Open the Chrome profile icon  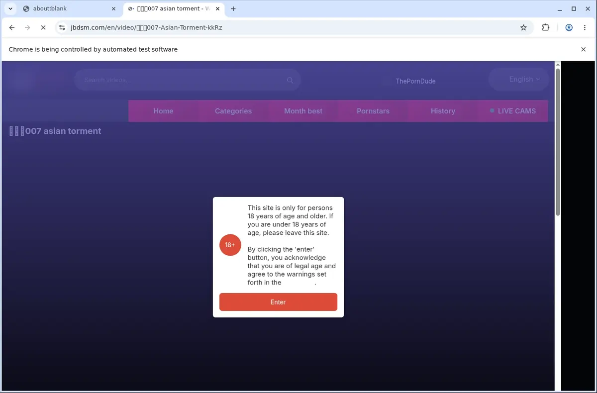(x=569, y=28)
